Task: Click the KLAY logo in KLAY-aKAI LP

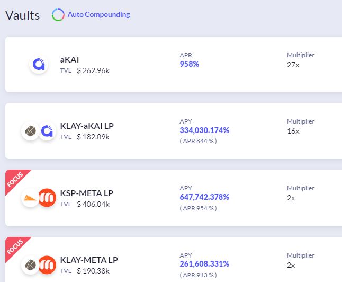Action: pos(30,131)
